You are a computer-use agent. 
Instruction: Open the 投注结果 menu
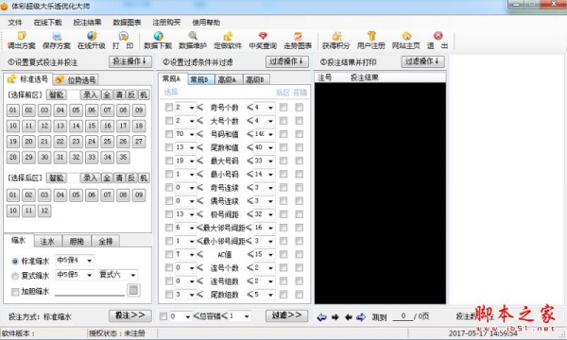88,23
